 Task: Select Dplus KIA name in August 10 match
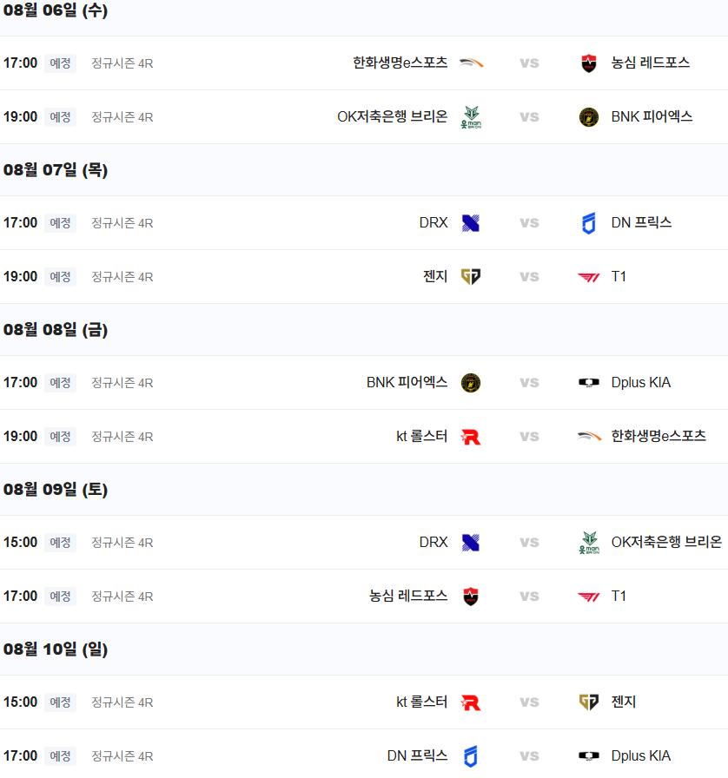point(640,756)
